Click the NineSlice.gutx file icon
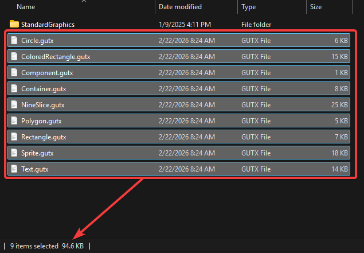Image resolution: width=364 pixels, height=253 pixels. [x=14, y=105]
